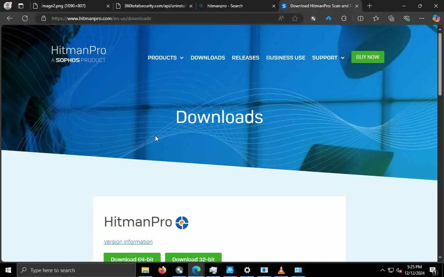Viewport: 444px width, 277px height.
Task: Open the RELEASES nav item
Action: pos(246,58)
